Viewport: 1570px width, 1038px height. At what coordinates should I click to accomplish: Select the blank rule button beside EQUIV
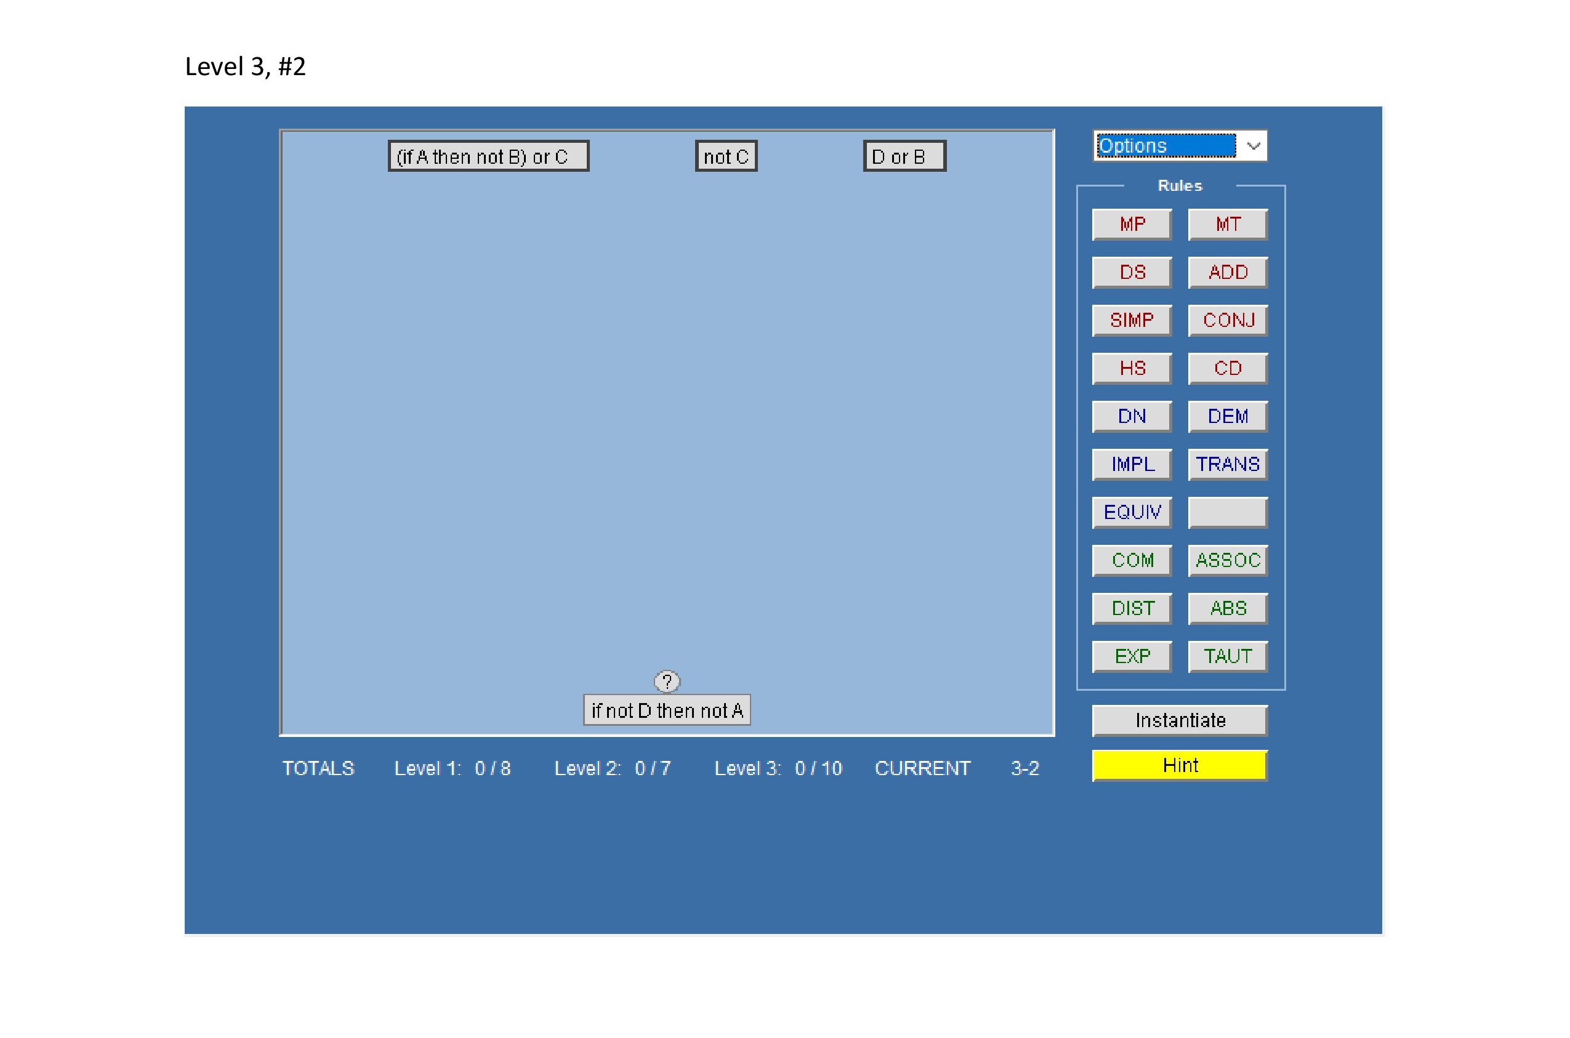[x=1228, y=512]
